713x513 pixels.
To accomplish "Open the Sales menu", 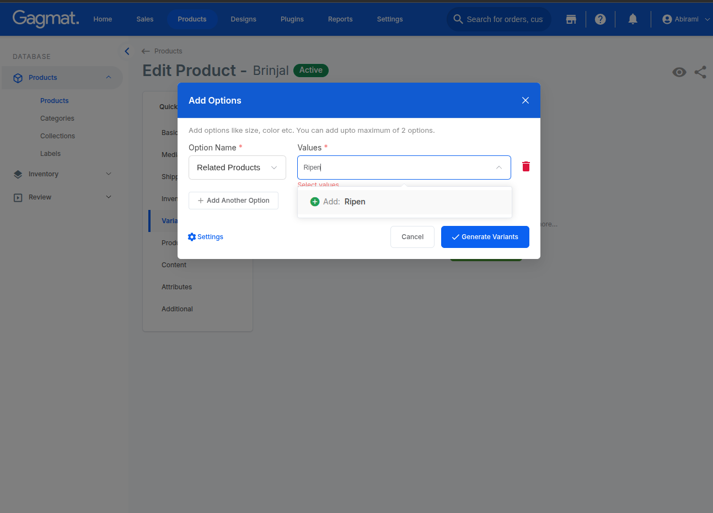I will click(145, 19).
